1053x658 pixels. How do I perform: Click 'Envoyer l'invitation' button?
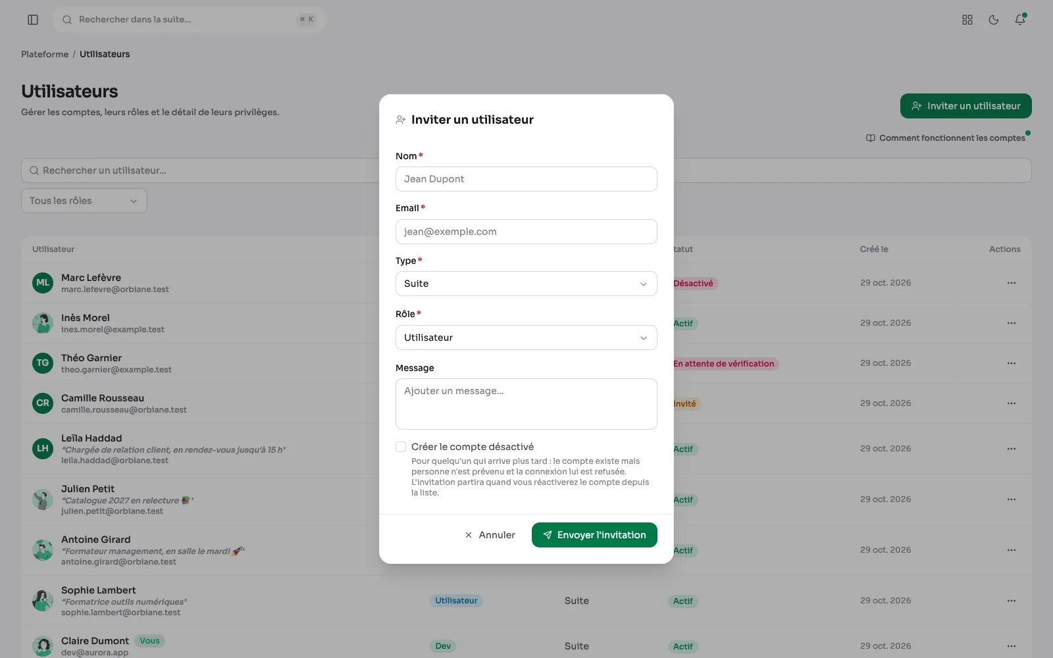(594, 535)
